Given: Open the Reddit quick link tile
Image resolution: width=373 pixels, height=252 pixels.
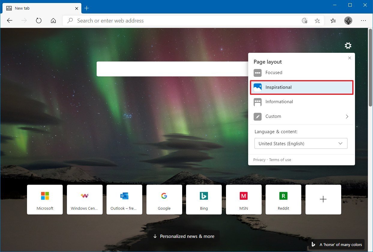Looking at the screenshot, I should pos(284,199).
